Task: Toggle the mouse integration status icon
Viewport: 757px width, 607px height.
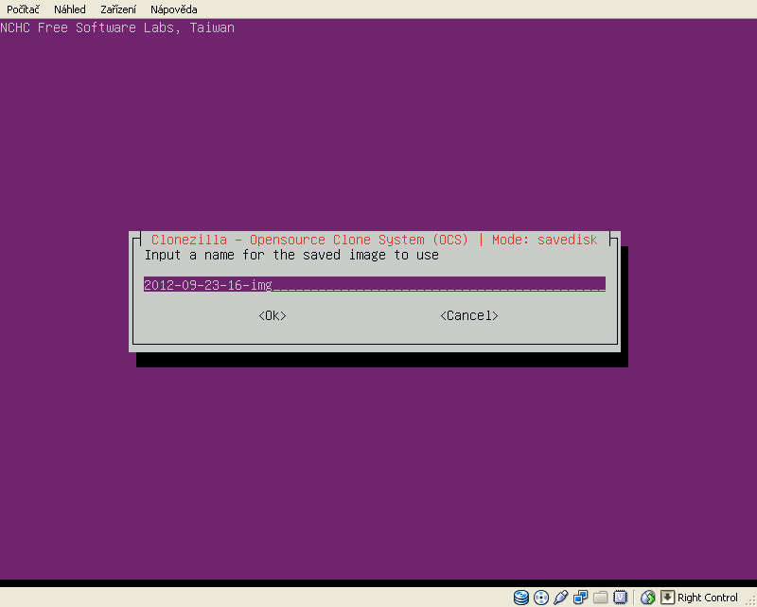Action: click(648, 598)
